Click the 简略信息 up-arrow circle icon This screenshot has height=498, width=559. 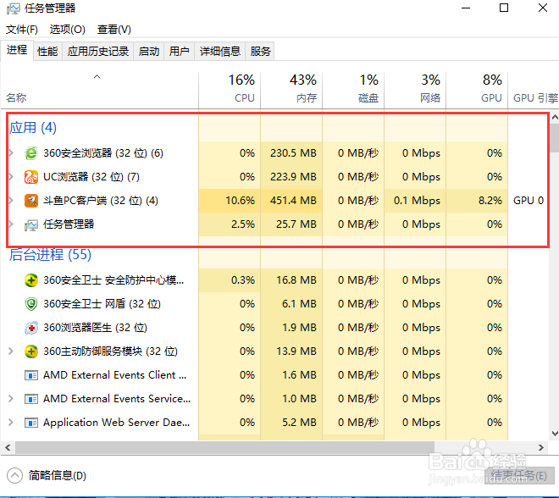[x=14, y=475]
